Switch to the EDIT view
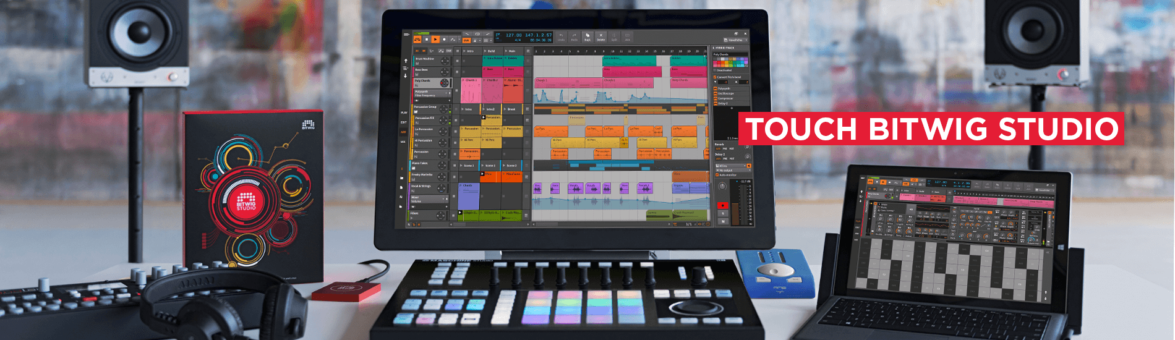1175x340 pixels. (x=404, y=122)
